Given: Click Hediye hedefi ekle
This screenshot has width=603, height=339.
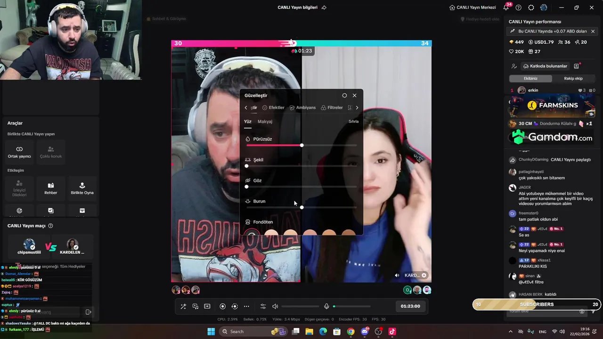Looking at the screenshot, I should click(x=480, y=19).
